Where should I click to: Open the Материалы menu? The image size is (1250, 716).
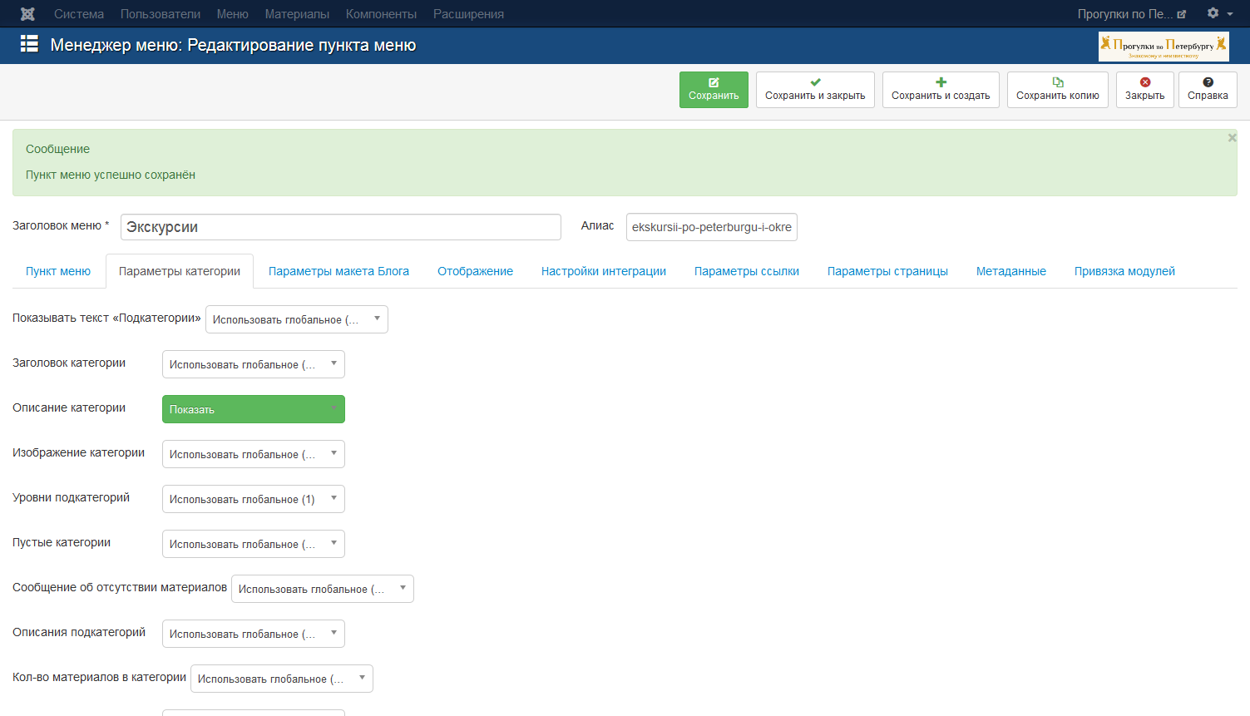click(297, 14)
